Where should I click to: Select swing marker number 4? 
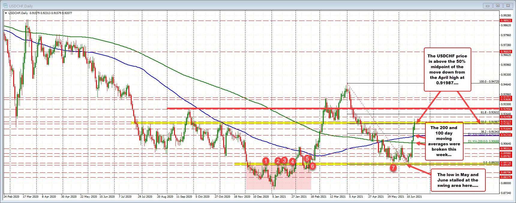pos(292,162)
